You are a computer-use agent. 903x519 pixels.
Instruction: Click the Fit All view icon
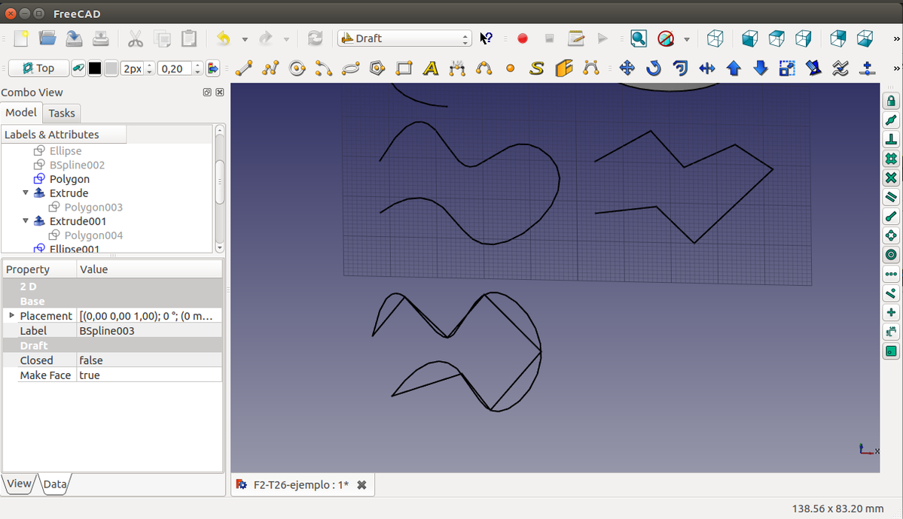click(x=638, y=38)
